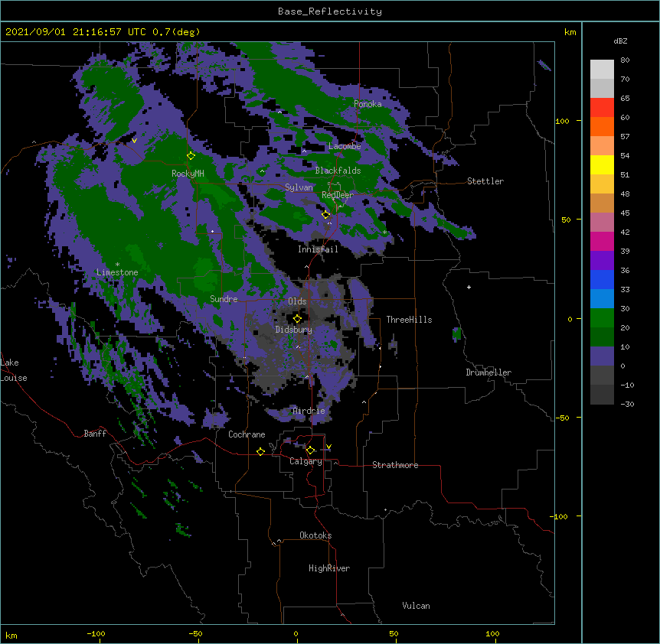Image resolution: width=660 pixels, height=644 pixels.
Task: Click the ThreeHills city label
Action: [x=409, y=320]
